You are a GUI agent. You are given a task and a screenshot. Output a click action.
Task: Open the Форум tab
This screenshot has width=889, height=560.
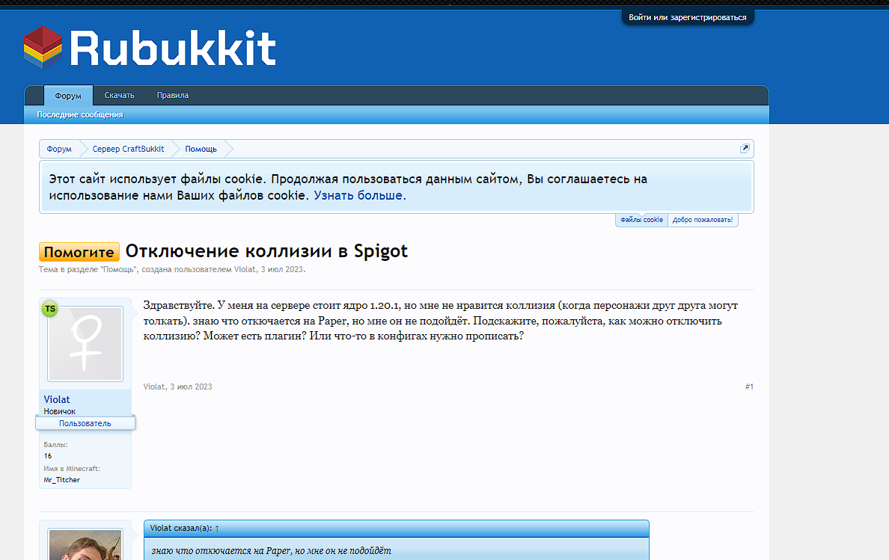pyautogui.click(x=68, y=96)
